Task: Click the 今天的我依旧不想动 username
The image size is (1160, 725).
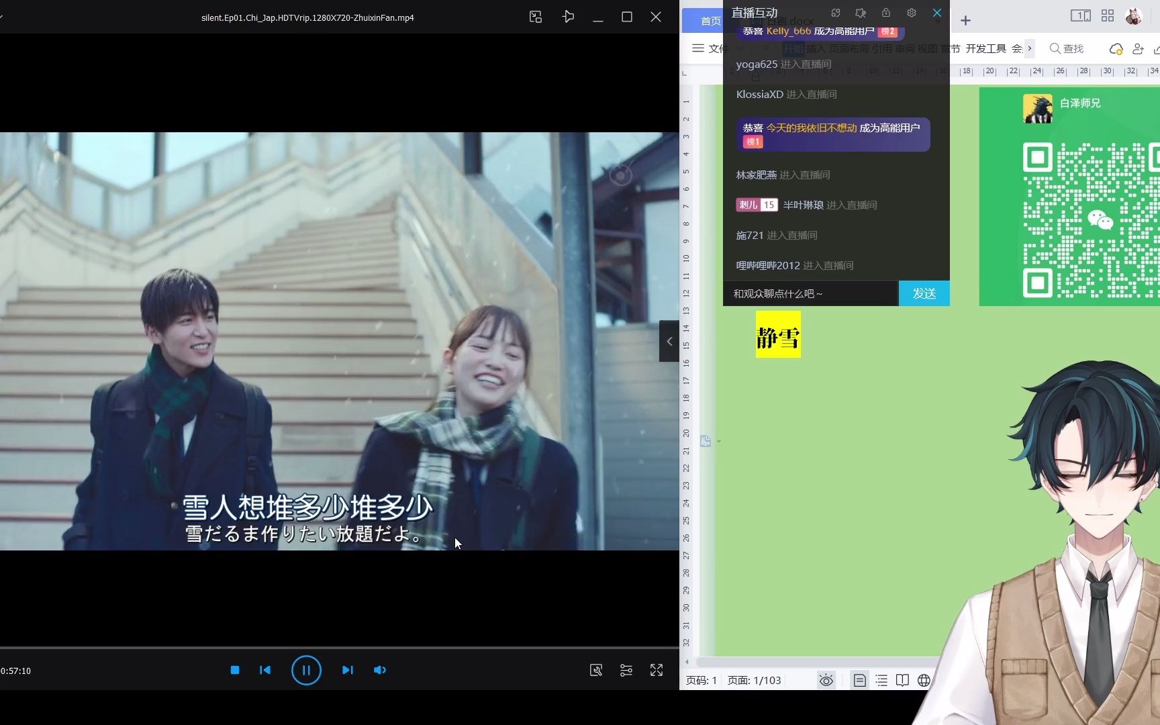Action: pos(812,128)
